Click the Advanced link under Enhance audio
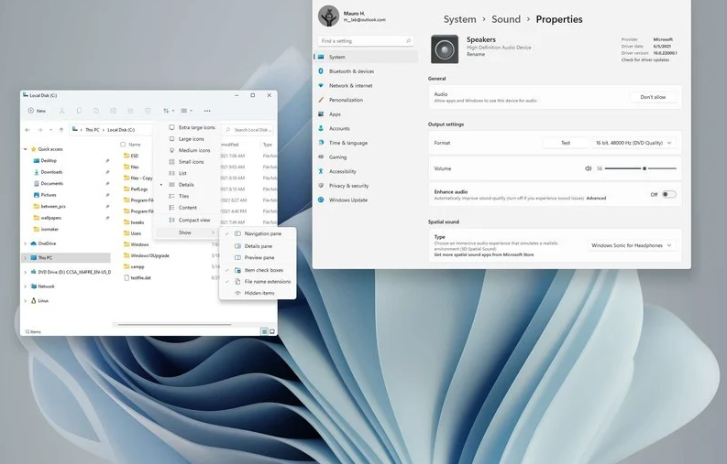This screenshot has height=464, width=727. point(596,199)
